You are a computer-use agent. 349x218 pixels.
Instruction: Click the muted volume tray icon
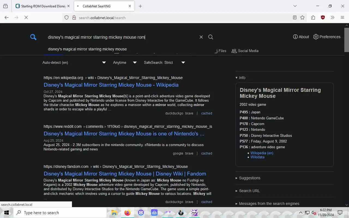(x=314, y=213)
